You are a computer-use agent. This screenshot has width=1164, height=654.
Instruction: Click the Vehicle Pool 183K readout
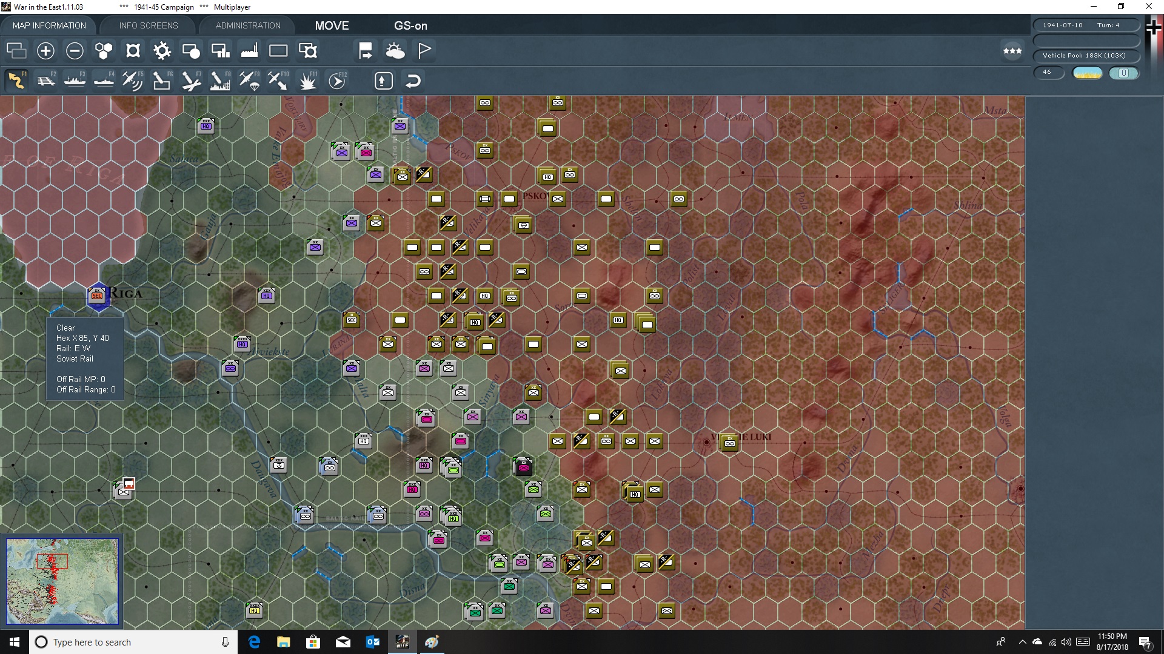1086,56
